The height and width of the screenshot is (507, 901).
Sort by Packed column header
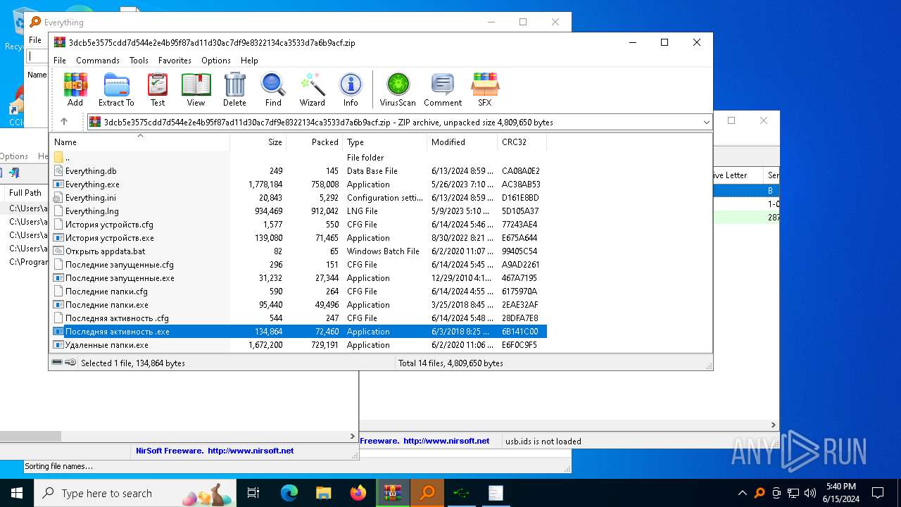(315, 142)
